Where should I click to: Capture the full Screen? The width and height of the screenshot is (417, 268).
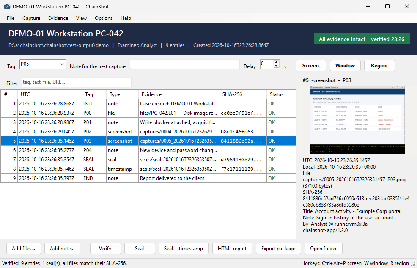310,66
